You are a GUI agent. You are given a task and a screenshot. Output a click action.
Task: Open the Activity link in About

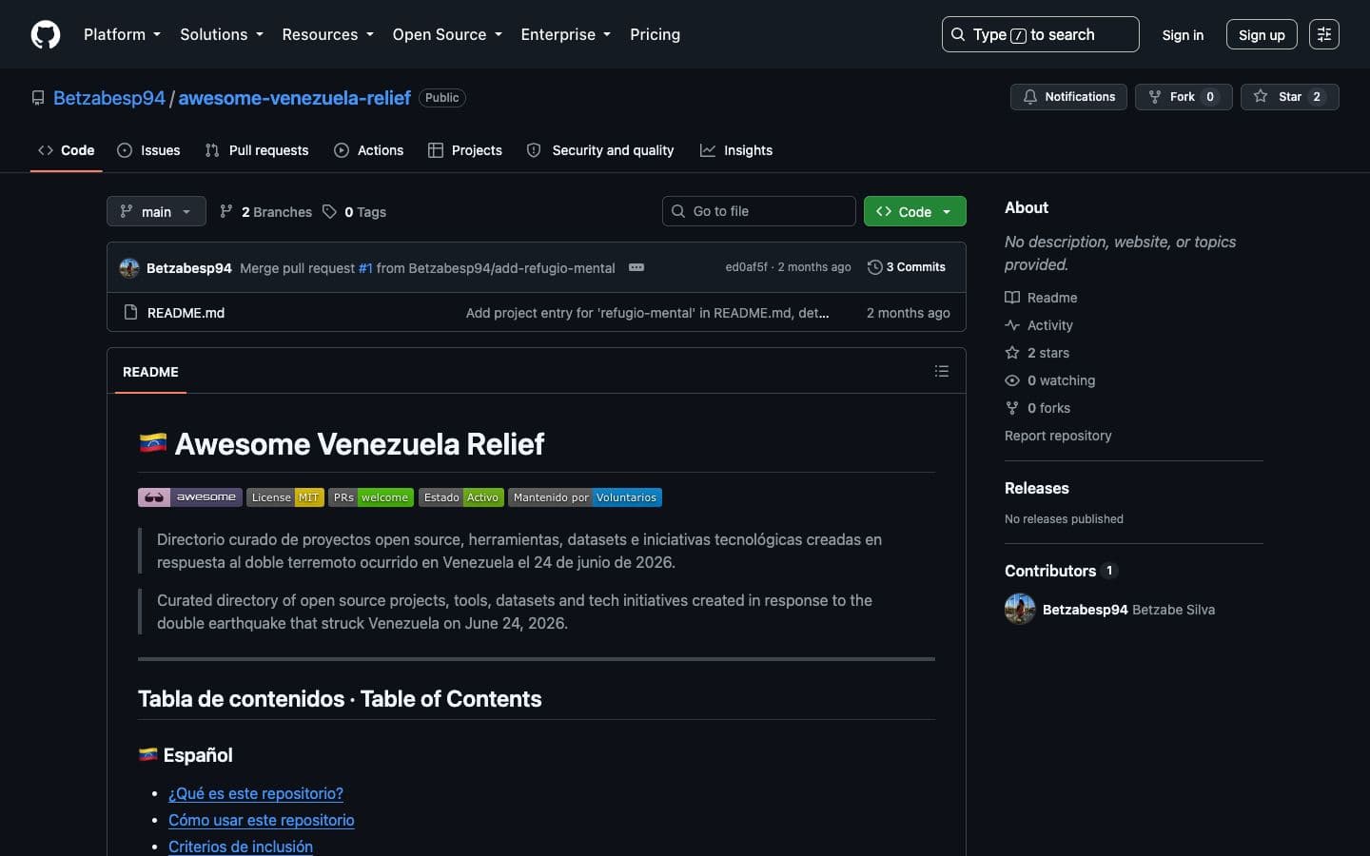tap(1039, 325)
